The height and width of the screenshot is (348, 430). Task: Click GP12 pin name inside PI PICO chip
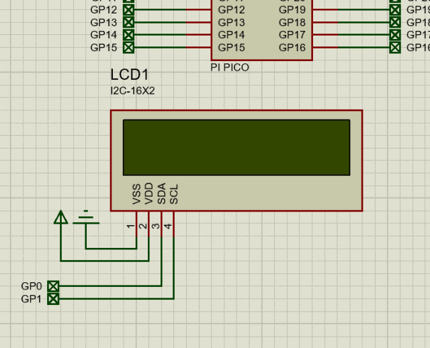231,10
